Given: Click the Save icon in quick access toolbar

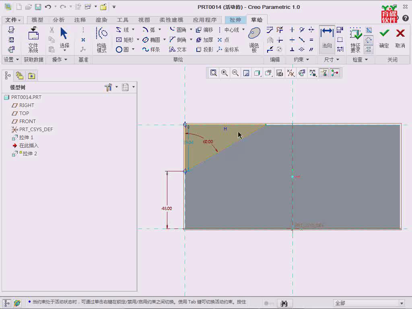Looking at the screenshot, I should (38, 7).
